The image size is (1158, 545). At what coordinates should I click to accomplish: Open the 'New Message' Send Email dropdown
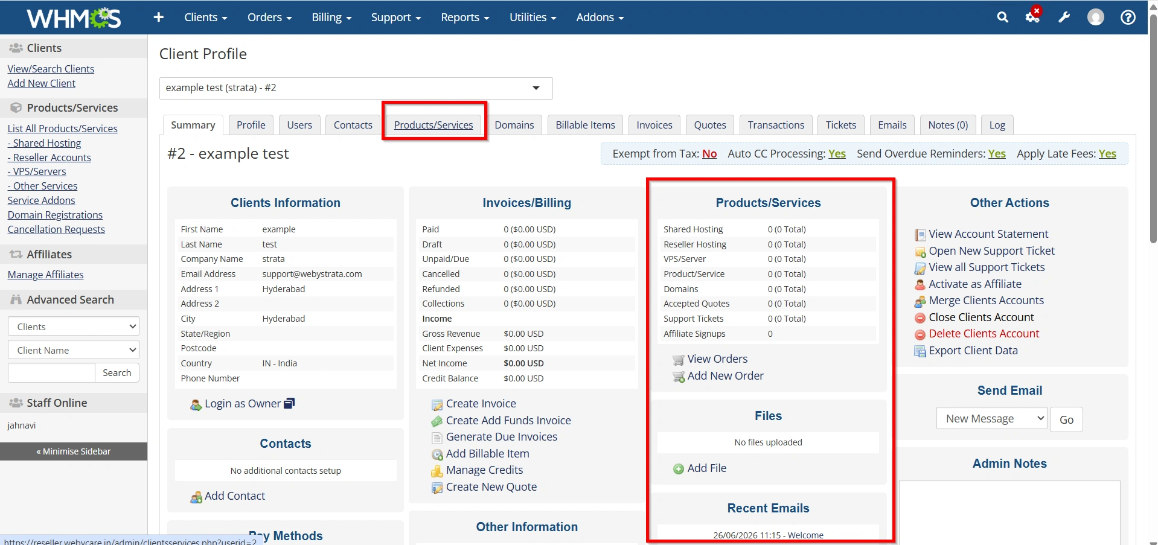[x=991, y=418]
